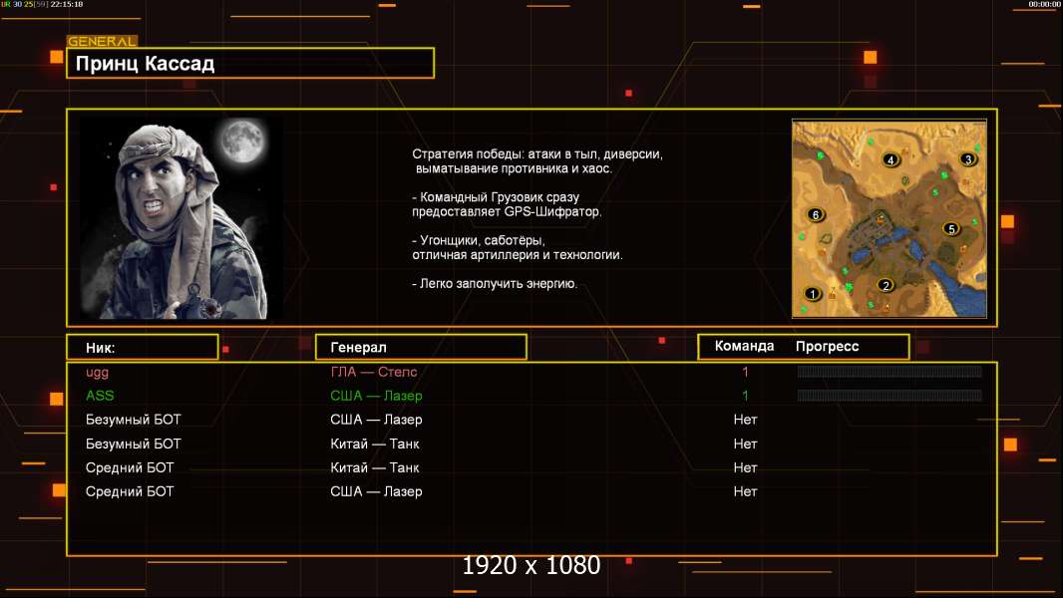Select start position 5 on the minimap
This screenshot has height=598, width=1063.
pos(951,229)
